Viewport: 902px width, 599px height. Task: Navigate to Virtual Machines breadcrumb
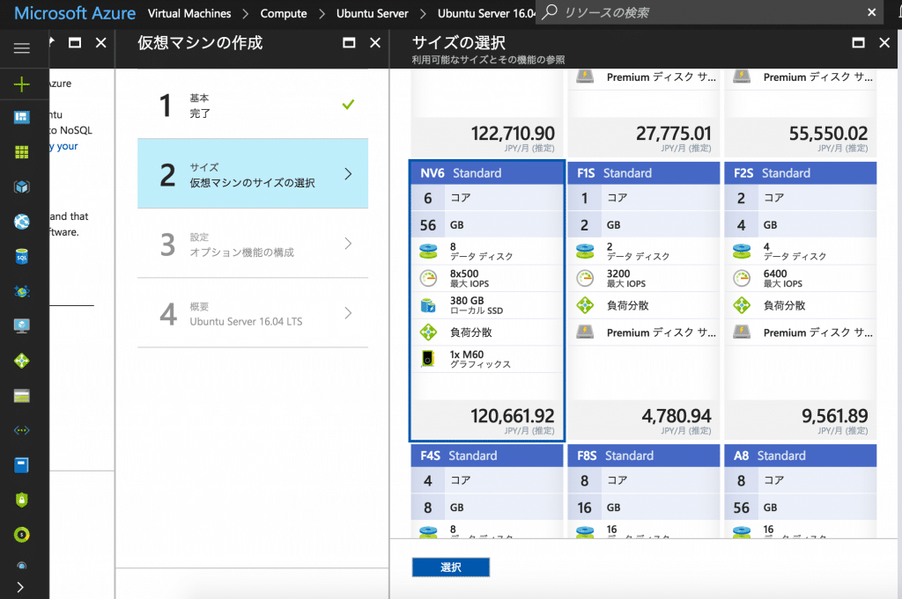(189, 13)
